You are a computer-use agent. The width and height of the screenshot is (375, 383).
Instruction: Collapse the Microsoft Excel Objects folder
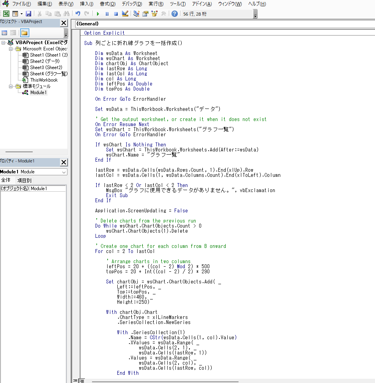pos(11,49)
